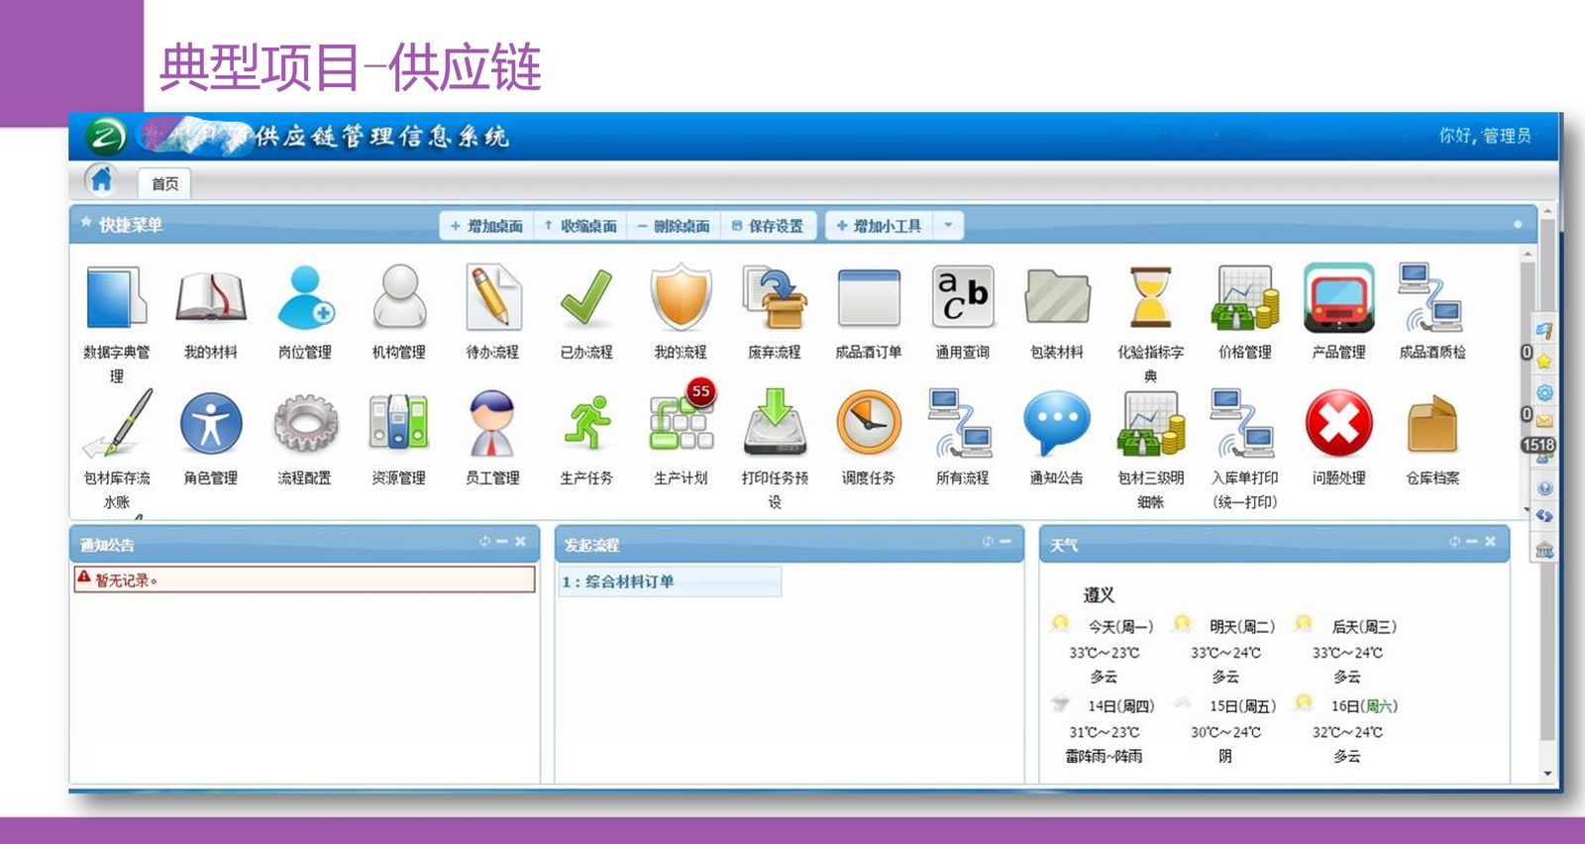The width and height of the screenshot is (1585, 844).
Task: Click the home icon beside 首页 tab
Action: [x=101, y=179]
